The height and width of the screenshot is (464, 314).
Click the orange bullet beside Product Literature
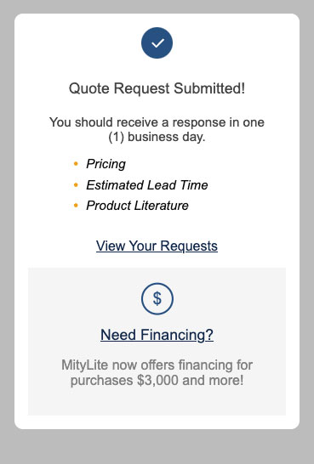pos(76,206)
